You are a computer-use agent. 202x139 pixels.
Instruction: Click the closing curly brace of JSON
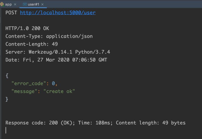pos(7,99)
